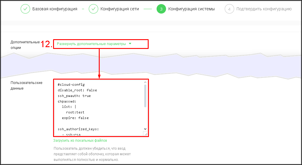Jump to Подтвердить конфигурацию step label
Viewport: 302px width, 165px height.
(264, 9)
